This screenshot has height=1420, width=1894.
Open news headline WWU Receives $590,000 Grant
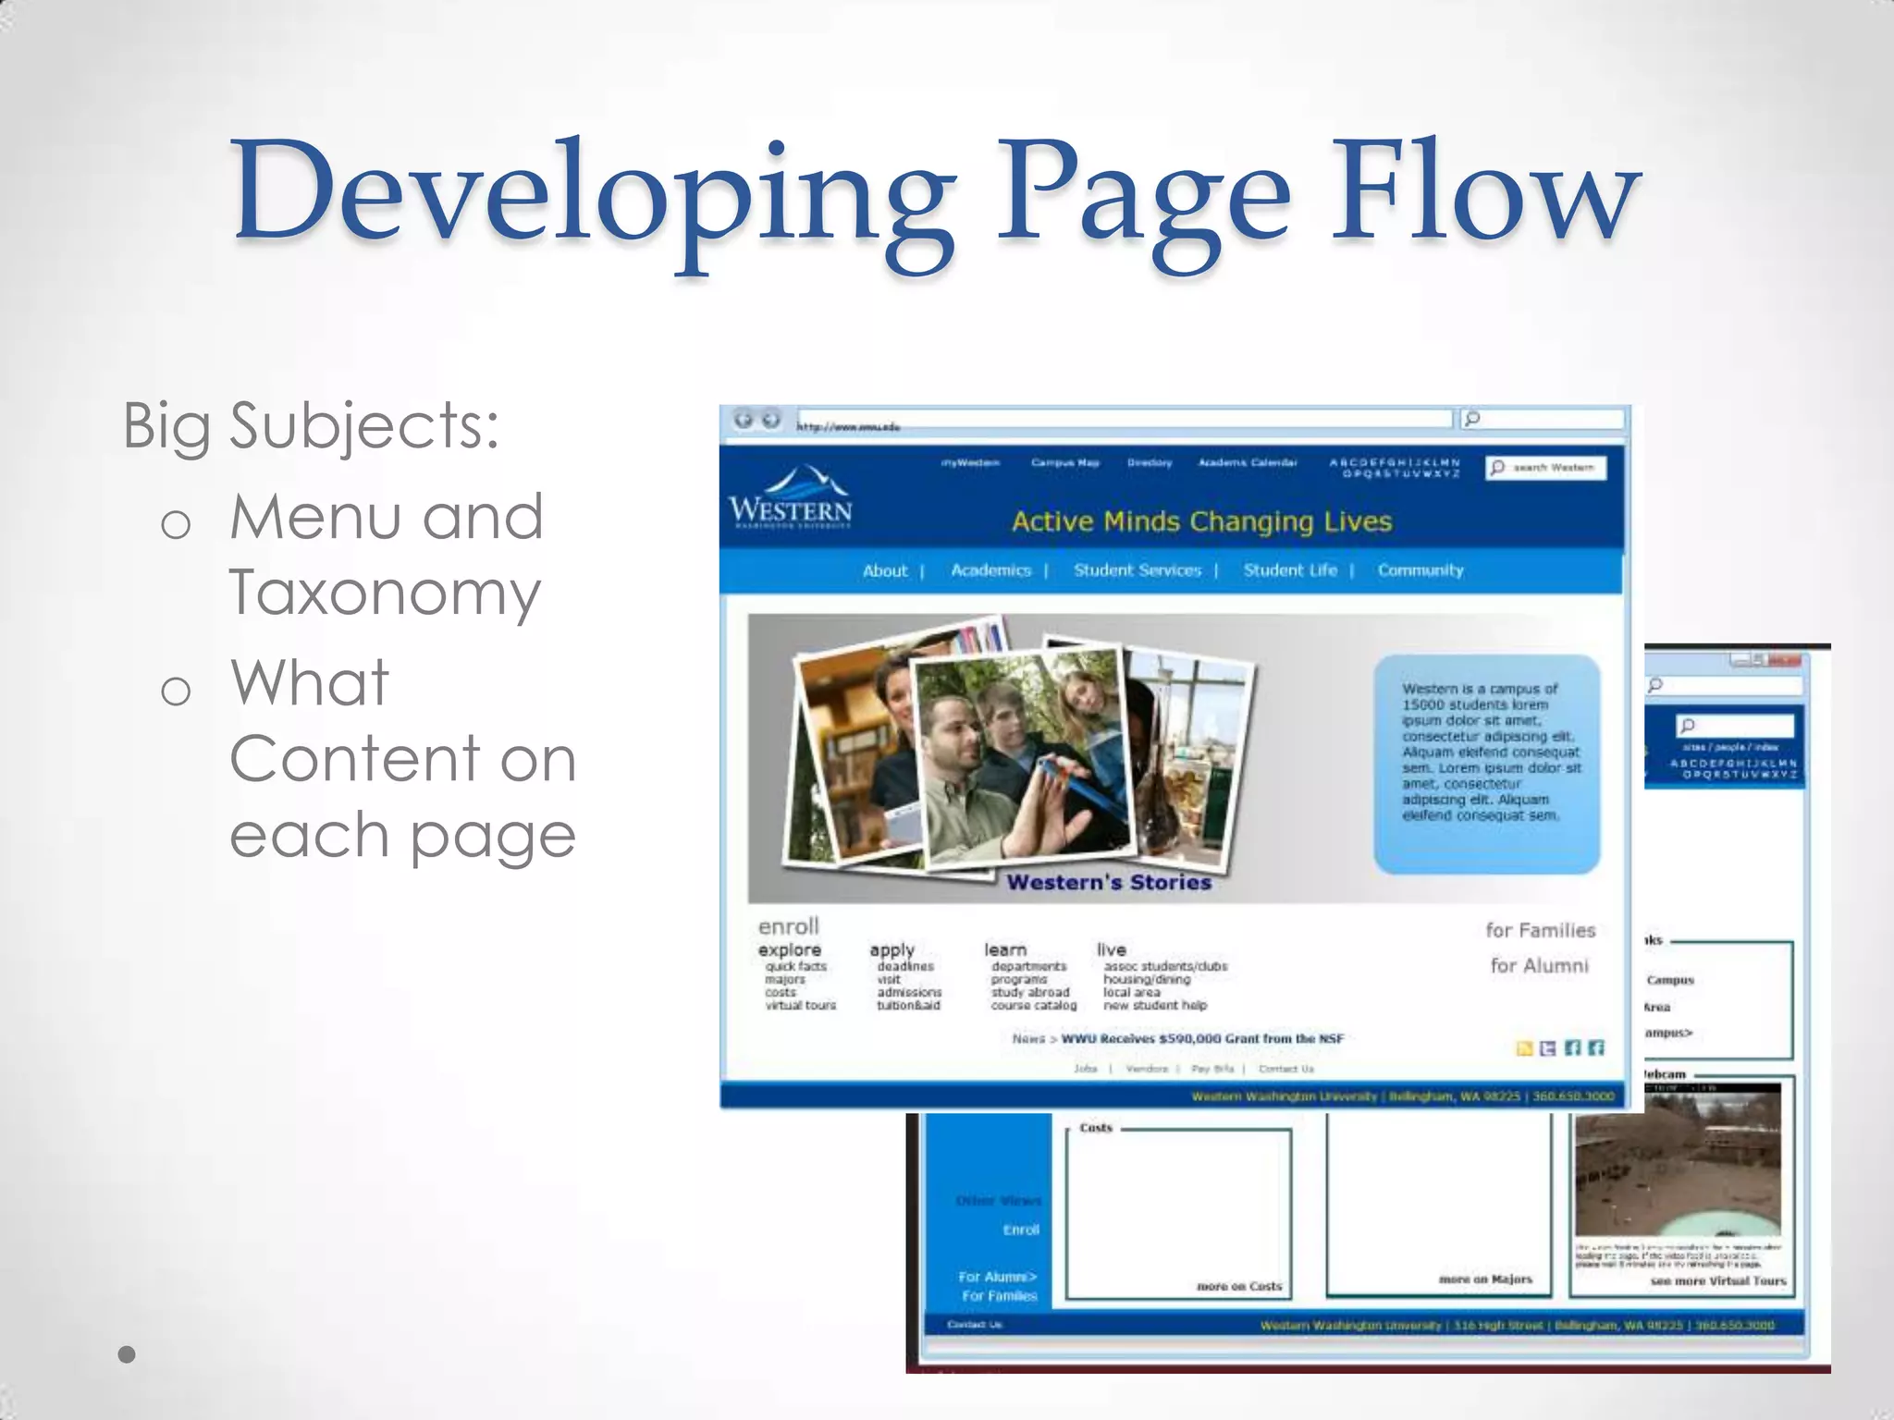tap(1202, 1039)
